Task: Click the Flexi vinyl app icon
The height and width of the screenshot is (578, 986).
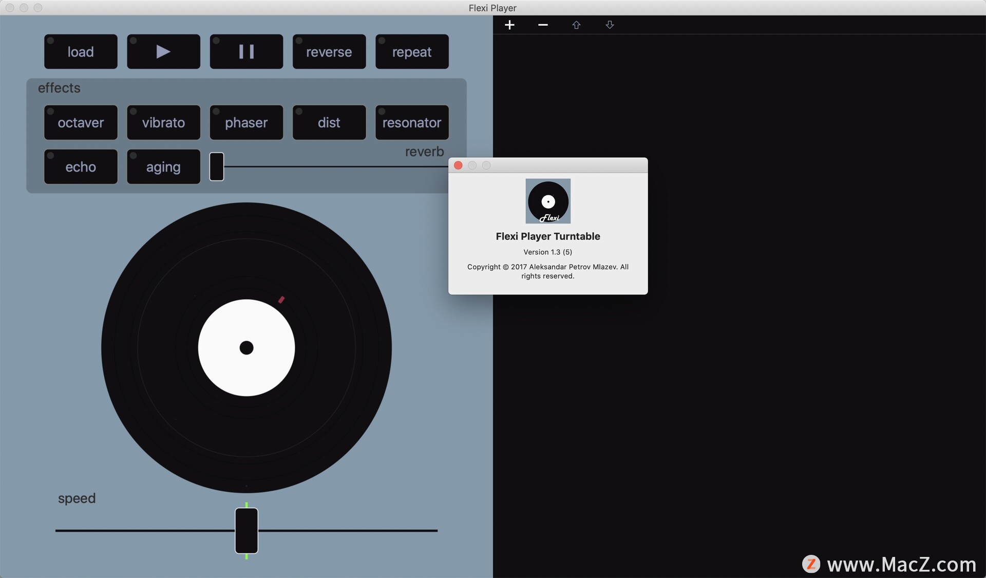Action: point(548,201)
